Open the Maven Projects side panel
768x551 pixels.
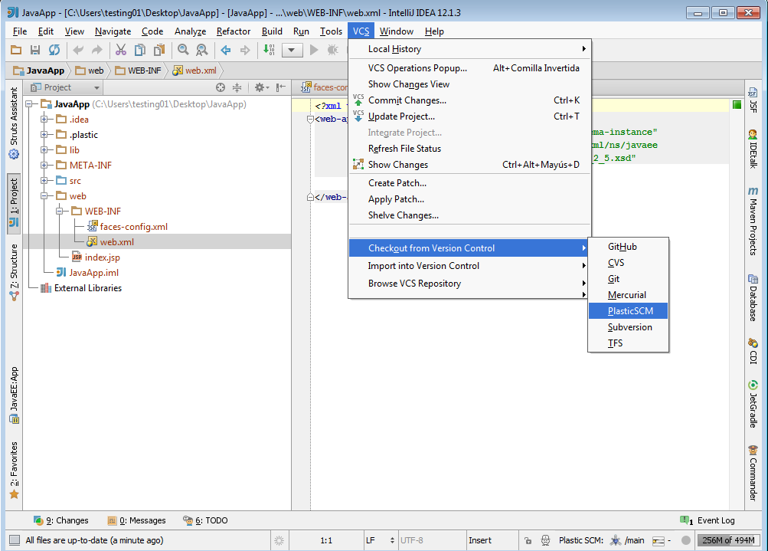click(753, 221)
